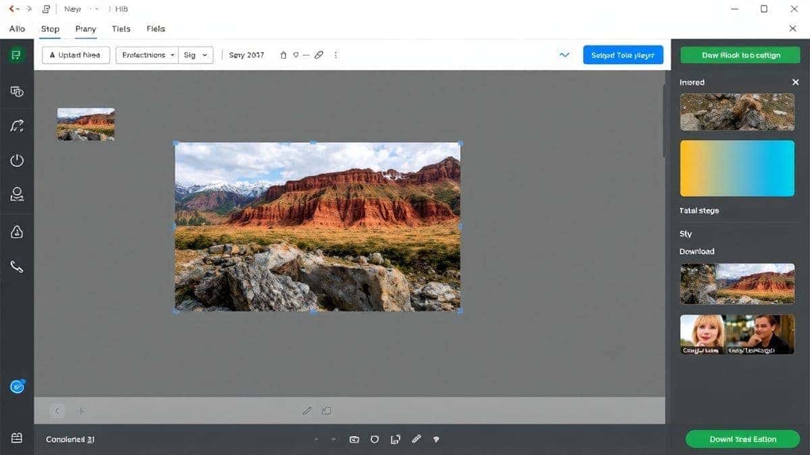This screenshot has width=810, height=455.
Task: Click the warning triangle icon in sidebar
Action: [x=17, y=232]
